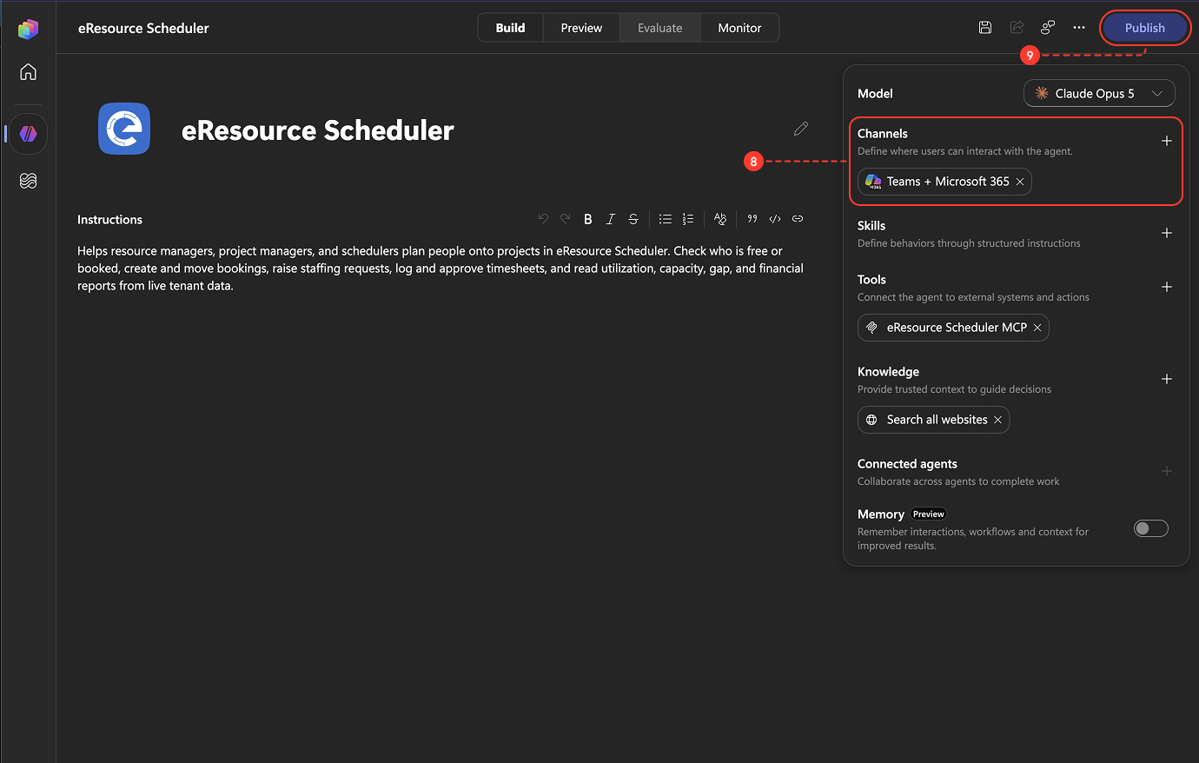The width and height of the screenshot is (1199, 763).
Task: Edit the agent name with the pencil icon
Action: pos(801,129)
